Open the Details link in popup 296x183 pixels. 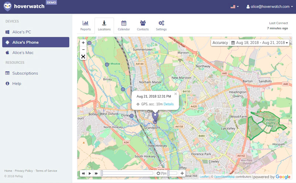pyautogui.click(x=169, y=104)
